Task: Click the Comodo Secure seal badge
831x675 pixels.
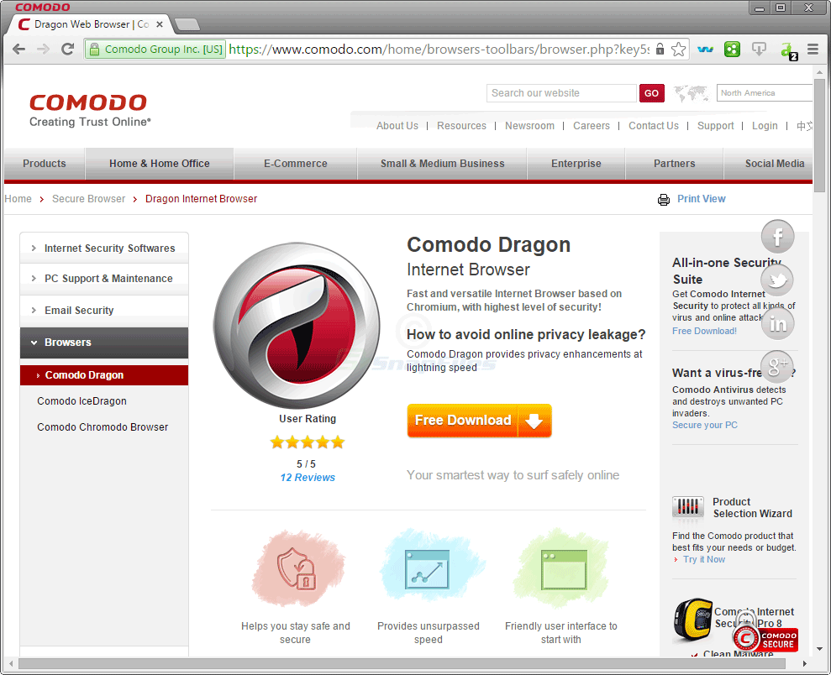Action: tap(765, 638)
